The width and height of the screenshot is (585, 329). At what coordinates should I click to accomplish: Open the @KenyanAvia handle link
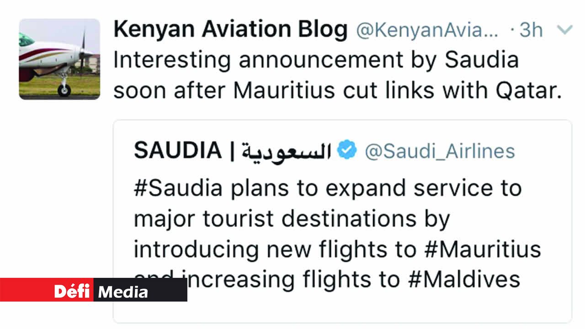pyautogui.click(x=428, y=30)
